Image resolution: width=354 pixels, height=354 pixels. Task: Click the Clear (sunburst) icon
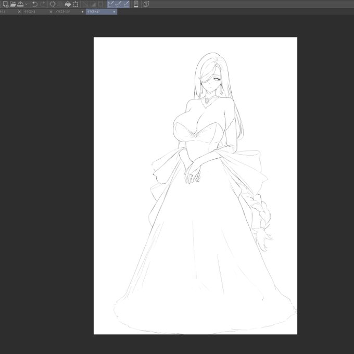pyautogui.click(x=53, y=4)
